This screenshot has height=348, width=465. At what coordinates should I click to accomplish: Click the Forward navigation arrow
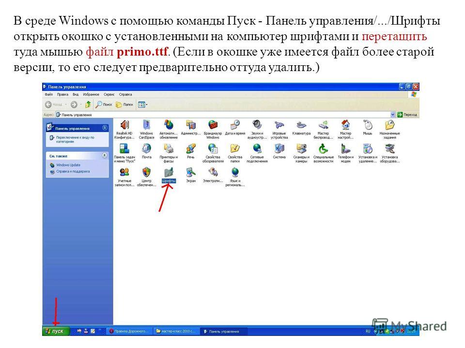click(74, 104)
